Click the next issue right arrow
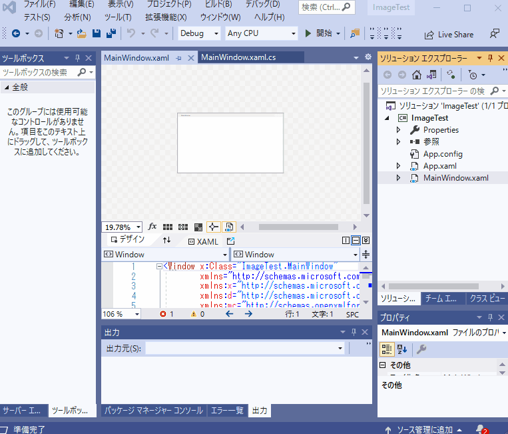This screenshot has width=508, height=434. point(248,313)
